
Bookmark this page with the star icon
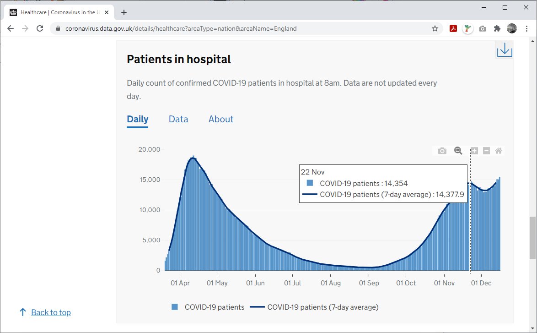(434, 28)
